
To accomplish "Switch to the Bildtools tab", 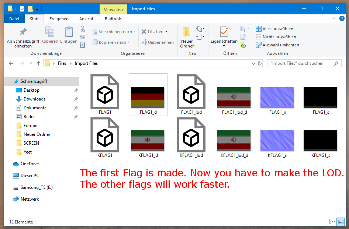I will pos(113,19).
